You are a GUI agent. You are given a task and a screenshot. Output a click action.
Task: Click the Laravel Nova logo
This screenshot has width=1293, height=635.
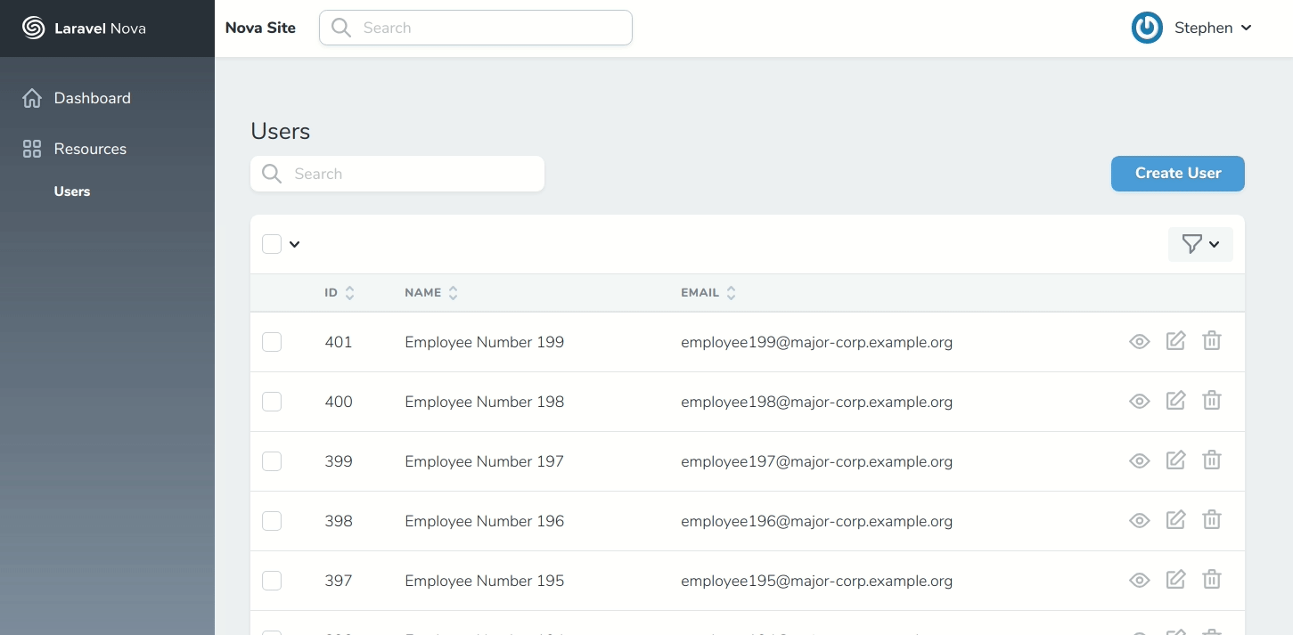coord(32,28)
